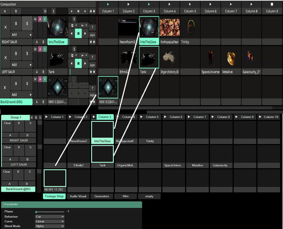Image resolution: width=283 pixels, height=229 pixels.
Task: Switch to the Audio Visual deck tab
Action: [x=78, y=196]
